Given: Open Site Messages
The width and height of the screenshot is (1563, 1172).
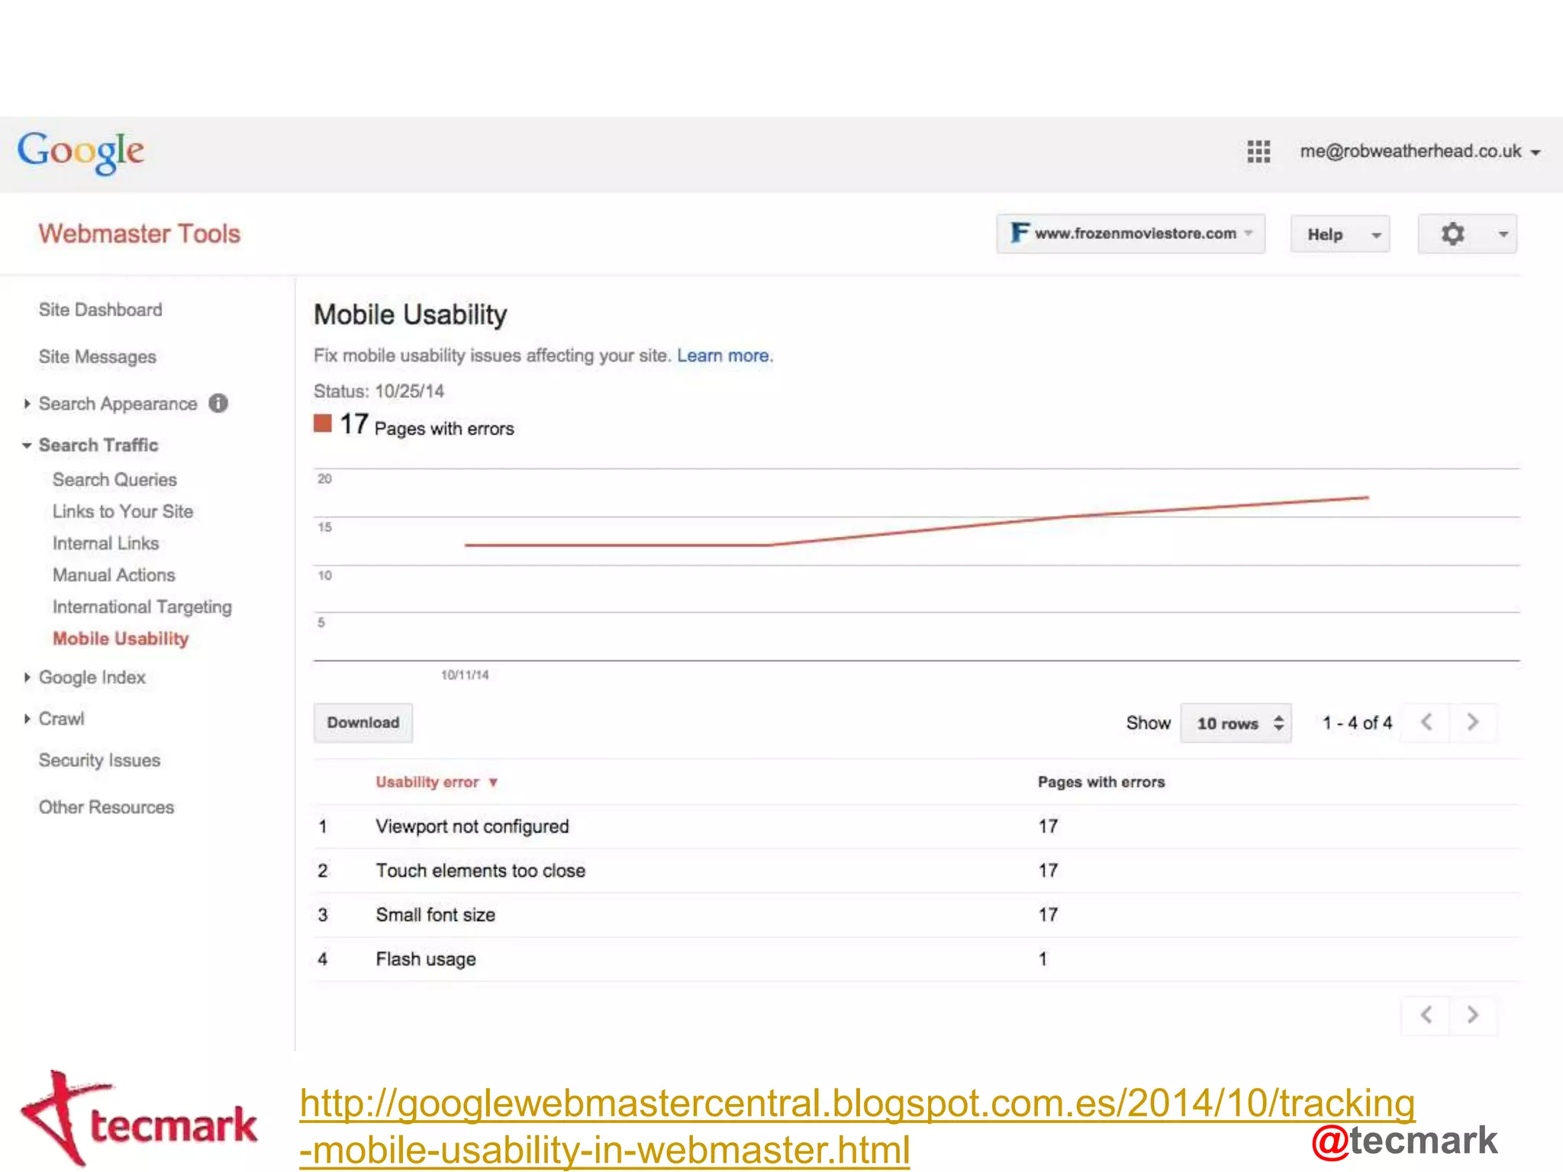Looking at the screenshot, I should pyautogui.click(x=97, y=356).
